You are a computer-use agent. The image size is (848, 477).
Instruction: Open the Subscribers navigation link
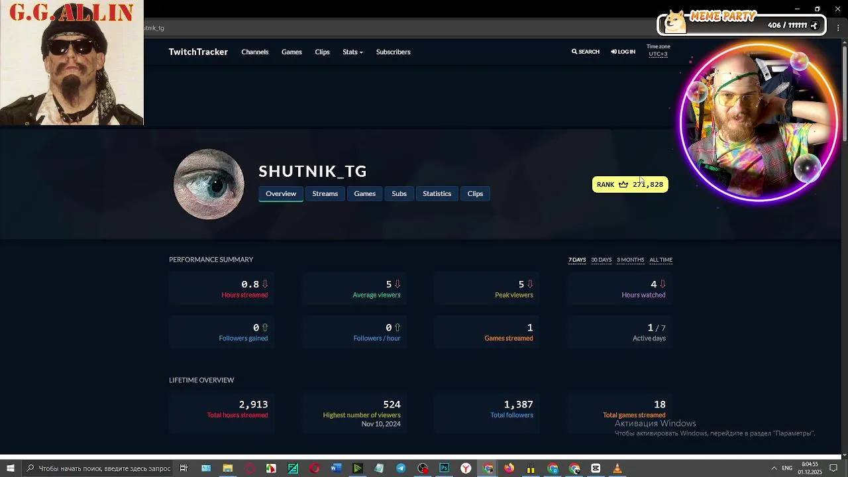(x=393, y=52)
